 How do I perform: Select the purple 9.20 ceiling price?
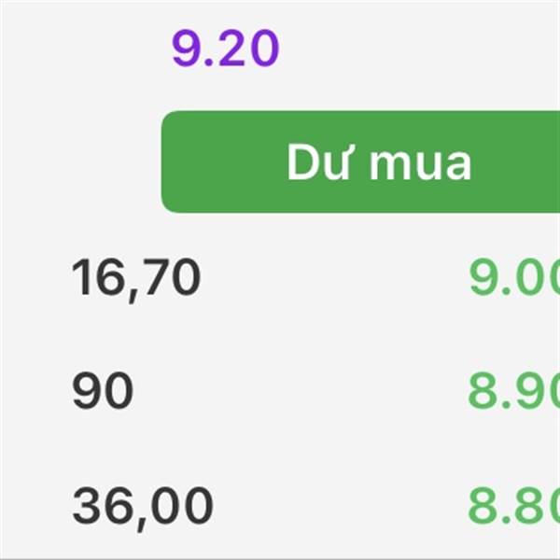[x=225, y=49]
